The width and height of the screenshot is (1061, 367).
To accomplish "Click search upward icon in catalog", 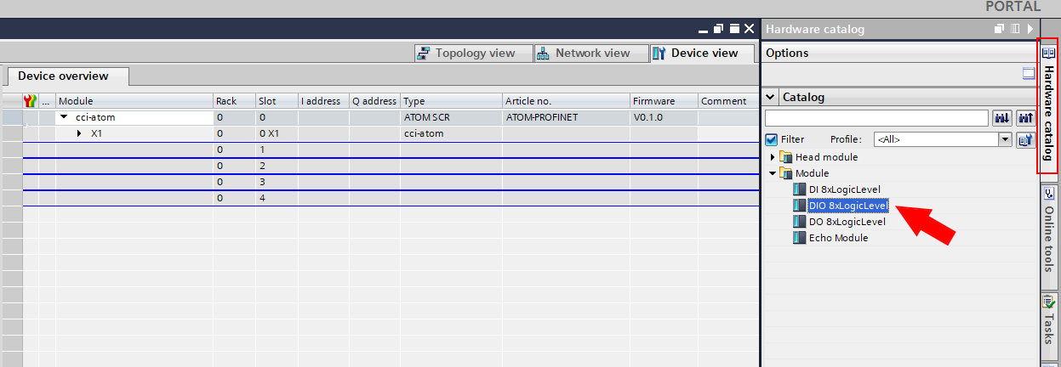I will coord(1024,118).
